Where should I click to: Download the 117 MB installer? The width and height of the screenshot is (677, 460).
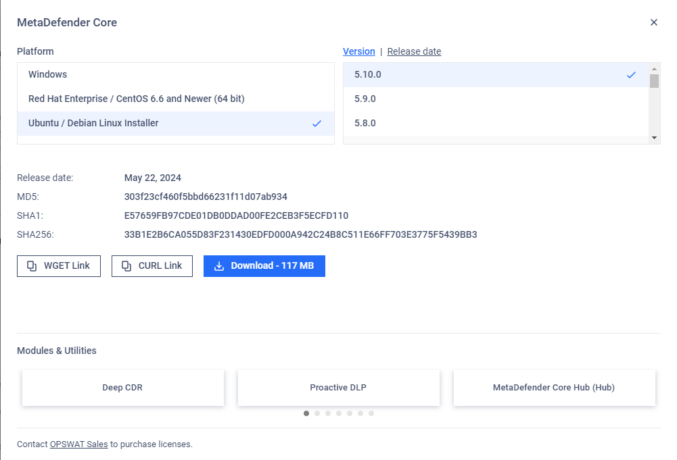(x=264, y=266)
